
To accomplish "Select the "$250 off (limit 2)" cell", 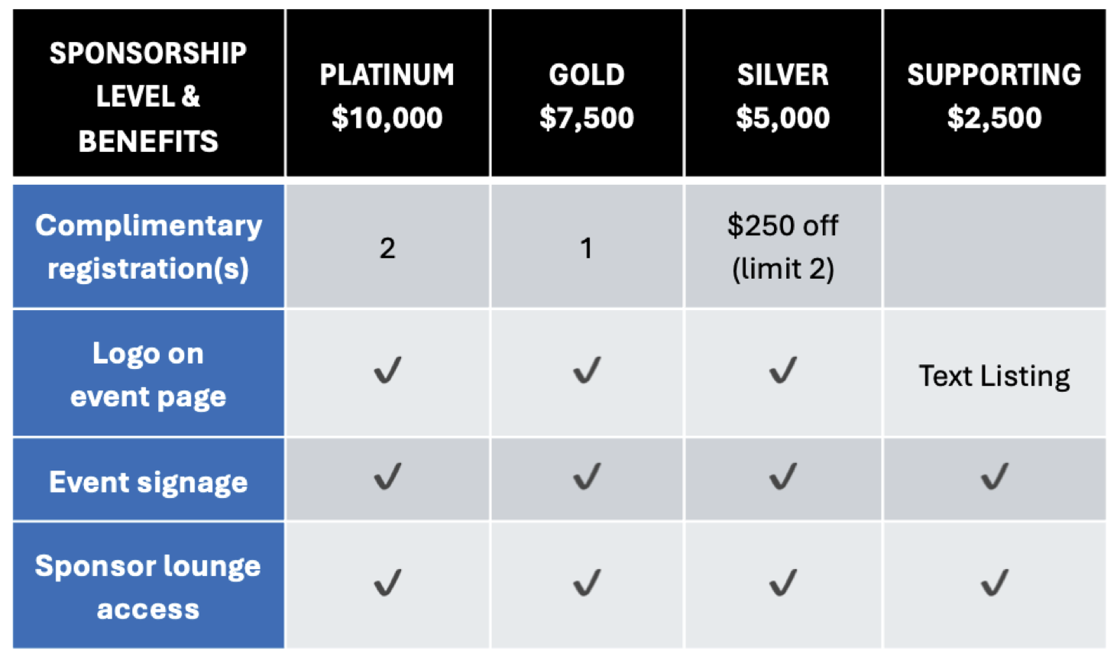I will pos(783,247).
